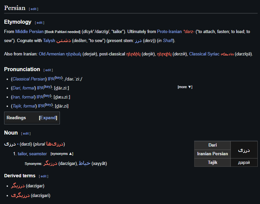Open the Talysh word dešten link

pos(63,41)
